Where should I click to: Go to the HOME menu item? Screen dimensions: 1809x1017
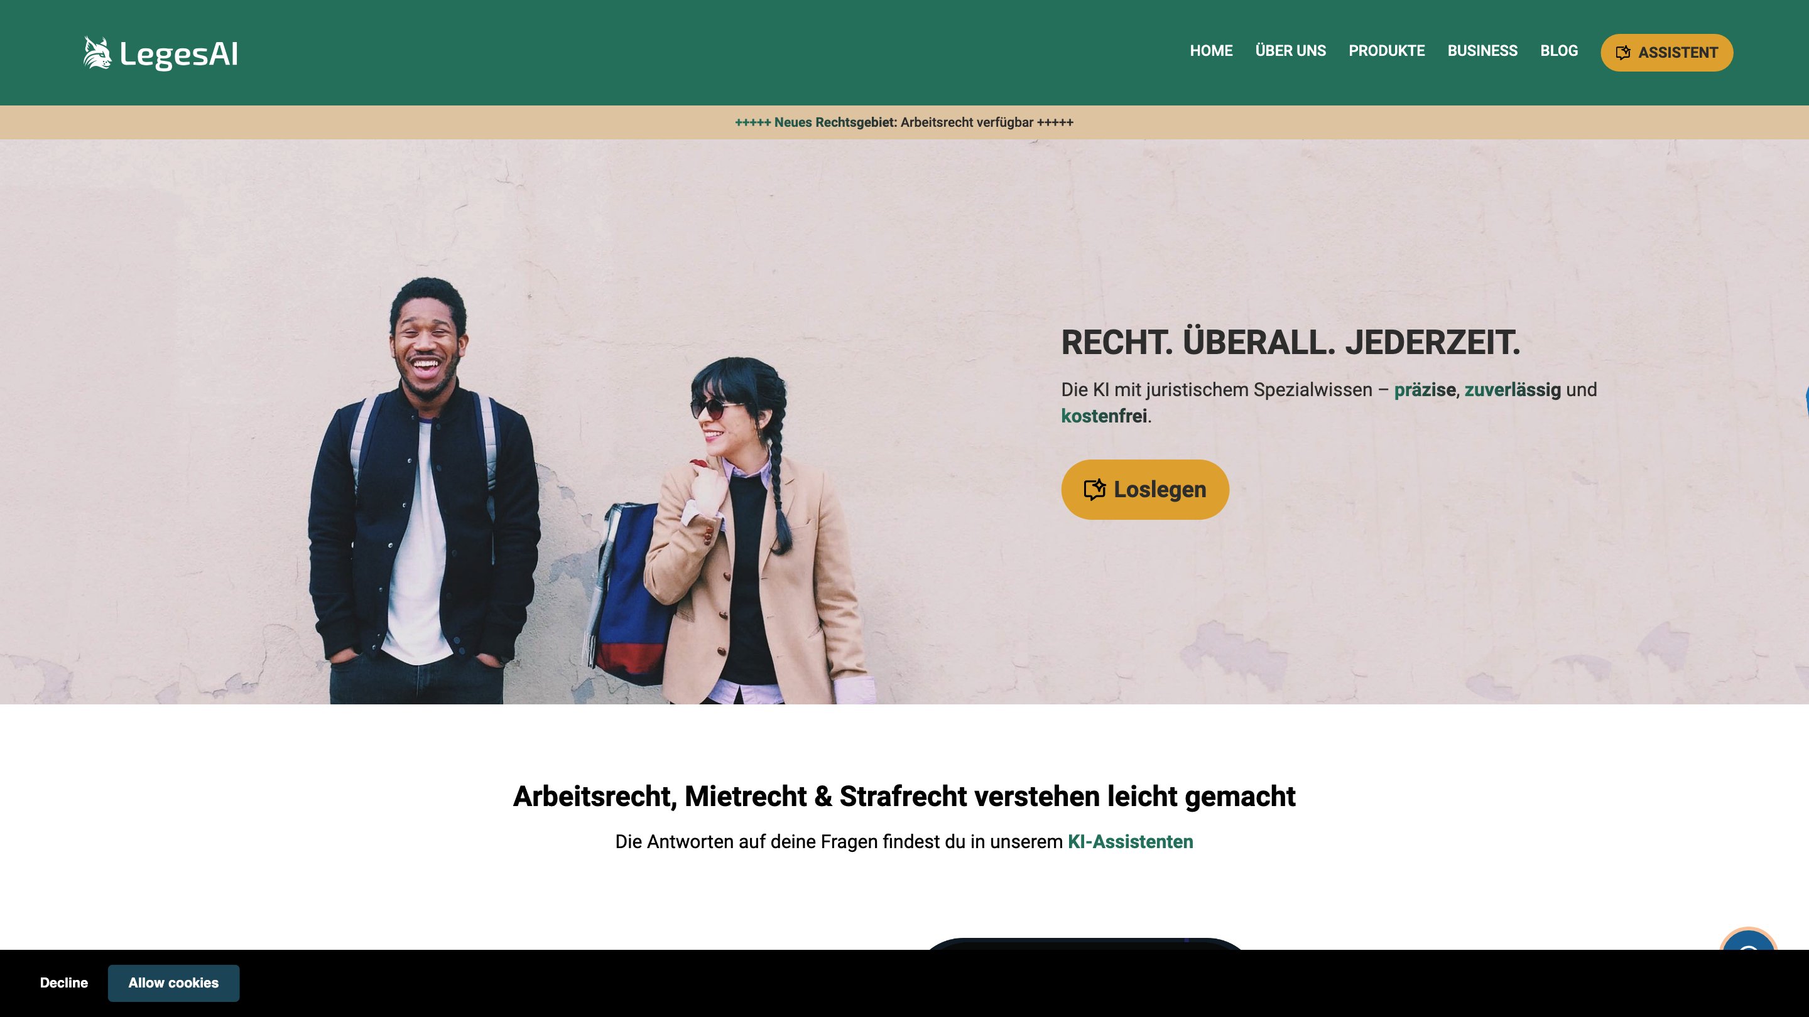1210,51
